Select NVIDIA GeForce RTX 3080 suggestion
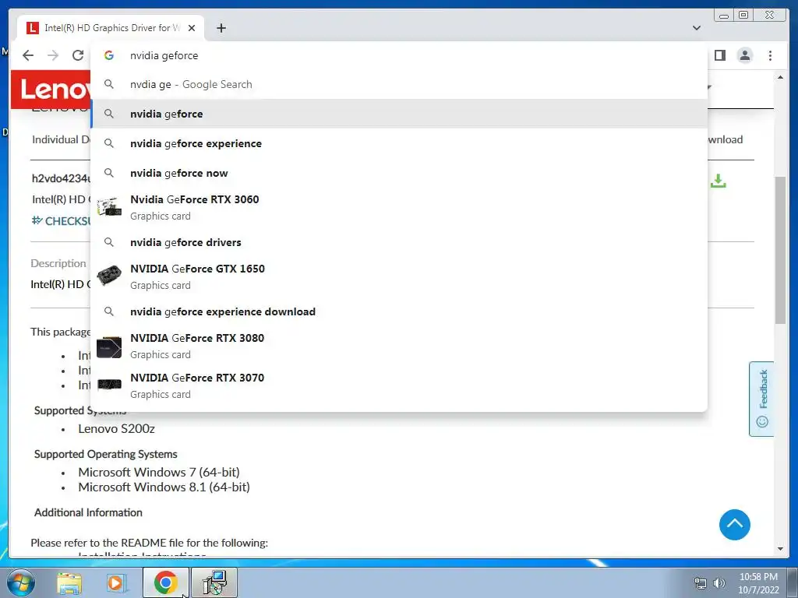Image resolution: width=798 pixels, height=598 pixels. pyautogui.click(x=399, y=346)
